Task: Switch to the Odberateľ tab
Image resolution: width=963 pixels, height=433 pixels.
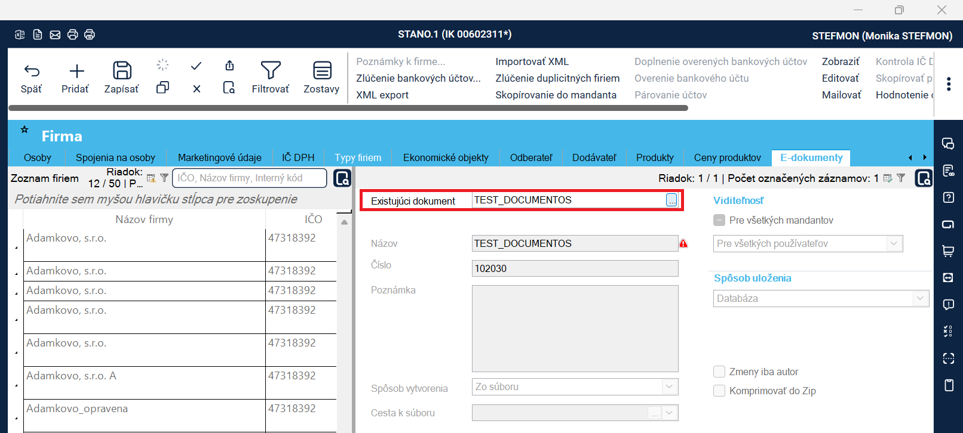Action: pos(530,157)
